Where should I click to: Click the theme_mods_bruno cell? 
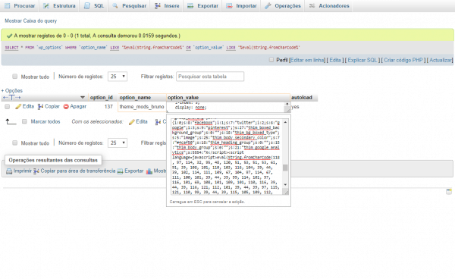[x=142, y=107]
